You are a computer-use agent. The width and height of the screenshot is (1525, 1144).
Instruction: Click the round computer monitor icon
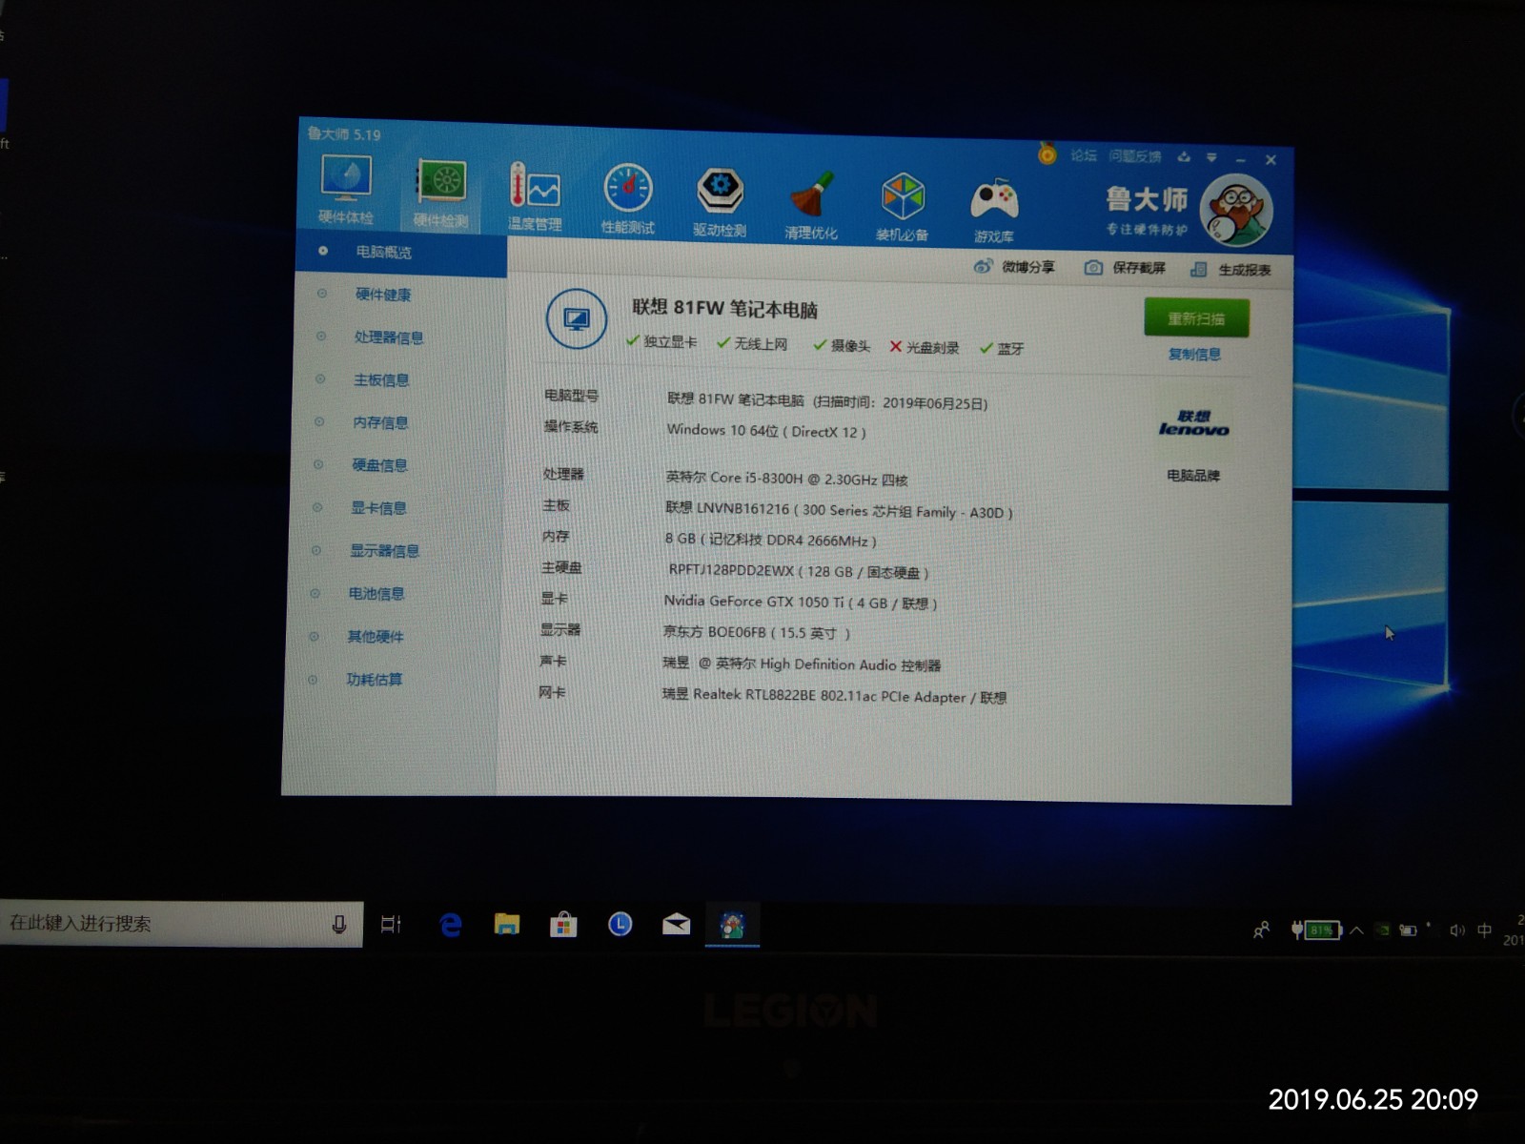point(577,318)
